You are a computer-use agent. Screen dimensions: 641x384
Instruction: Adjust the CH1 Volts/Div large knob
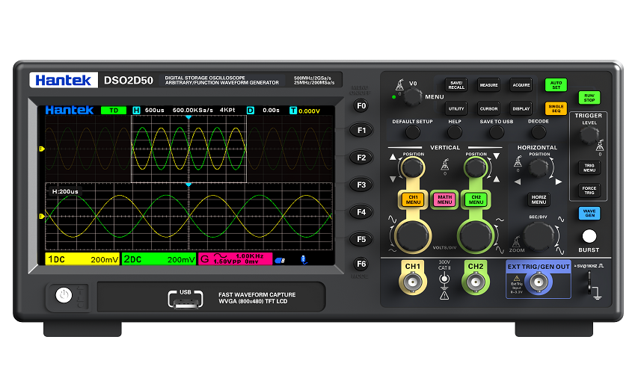coord(412,237)
